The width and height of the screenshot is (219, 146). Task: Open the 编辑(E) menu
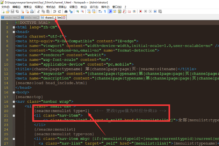point(16,7)
